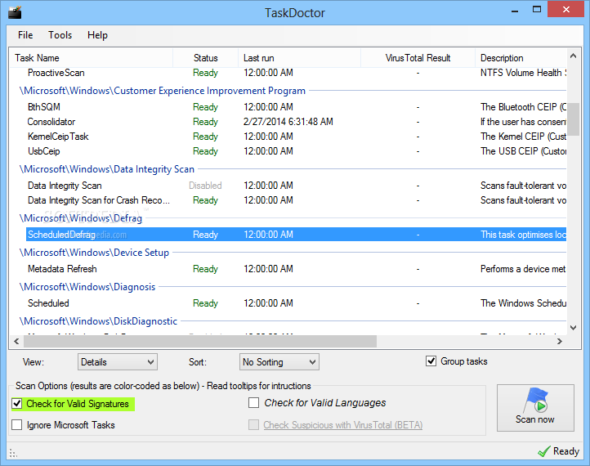Click \Microsoft\Windows\Defrag group header
The width and height of the screenshot is (590, 466).
coord(81,218)
